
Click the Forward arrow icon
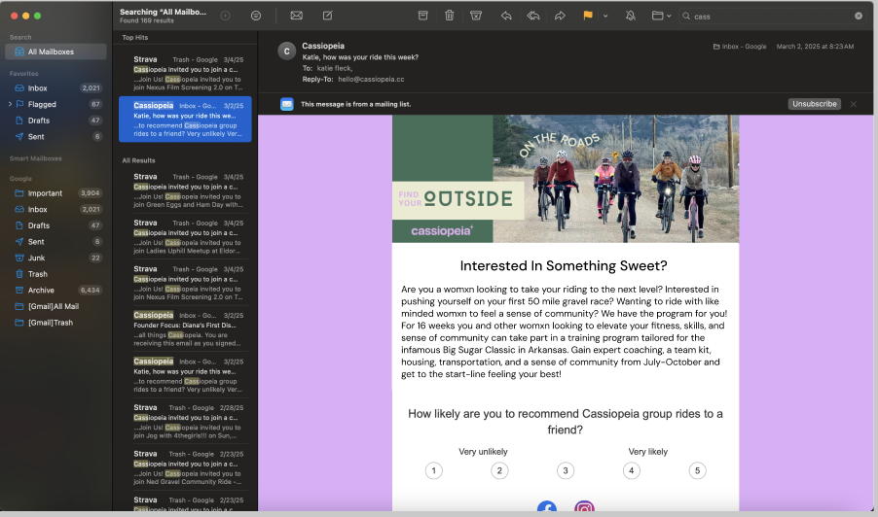pos(560,16)
